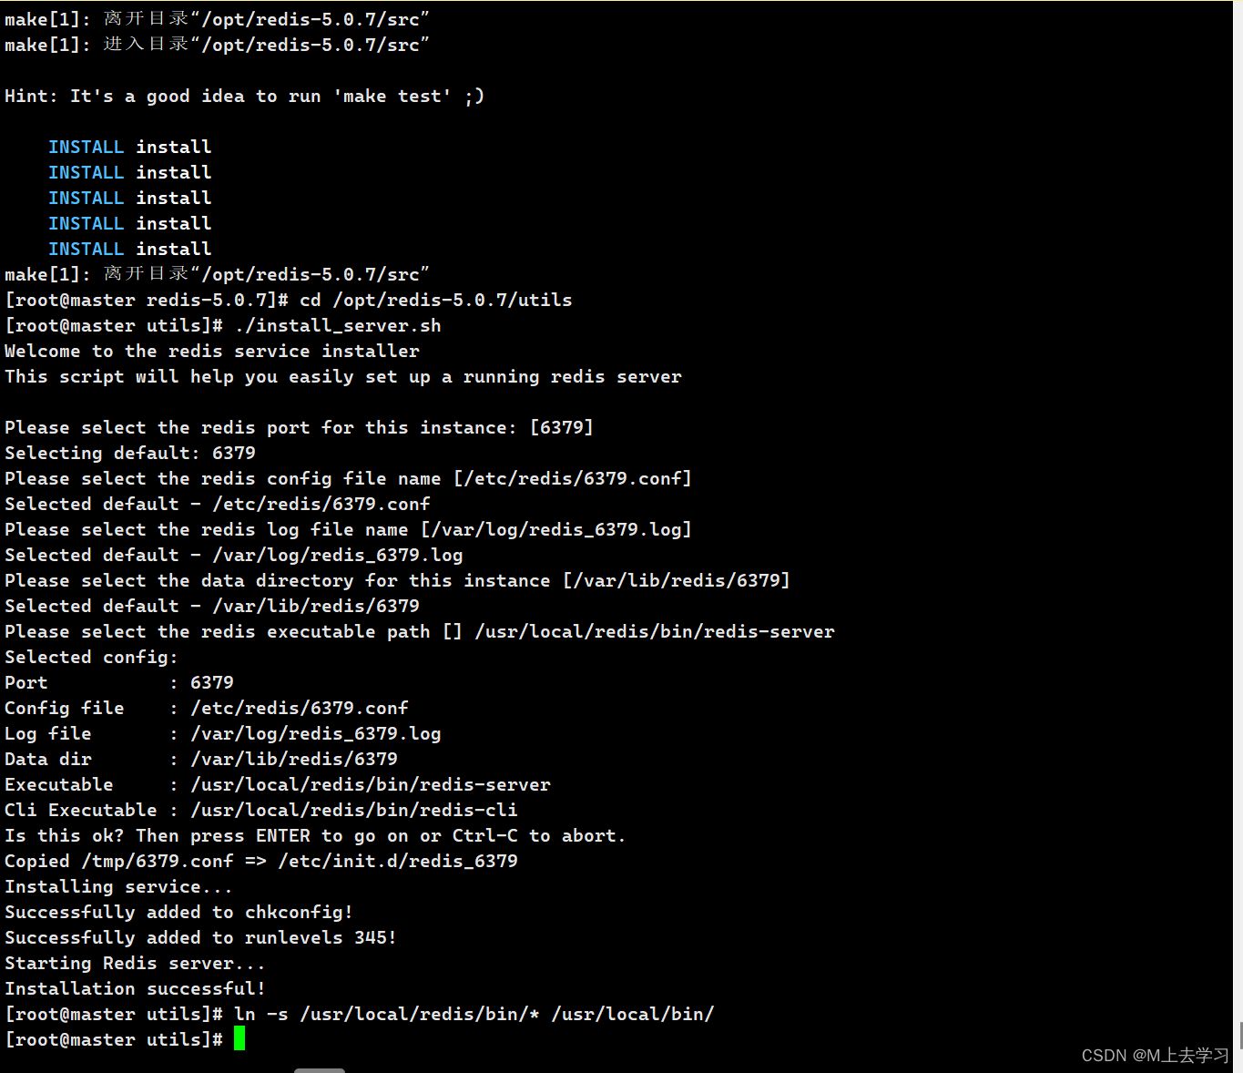Screen dimensions: 1243x1073
Task: Click the 'Executable : redis-server' config row
Action: [278, 784]
